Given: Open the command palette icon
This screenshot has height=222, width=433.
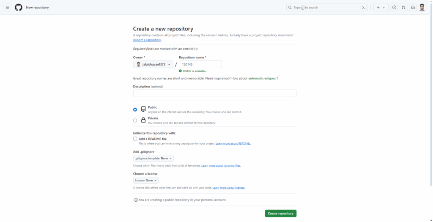Looking at the screenshot, I should coord(363,8).
